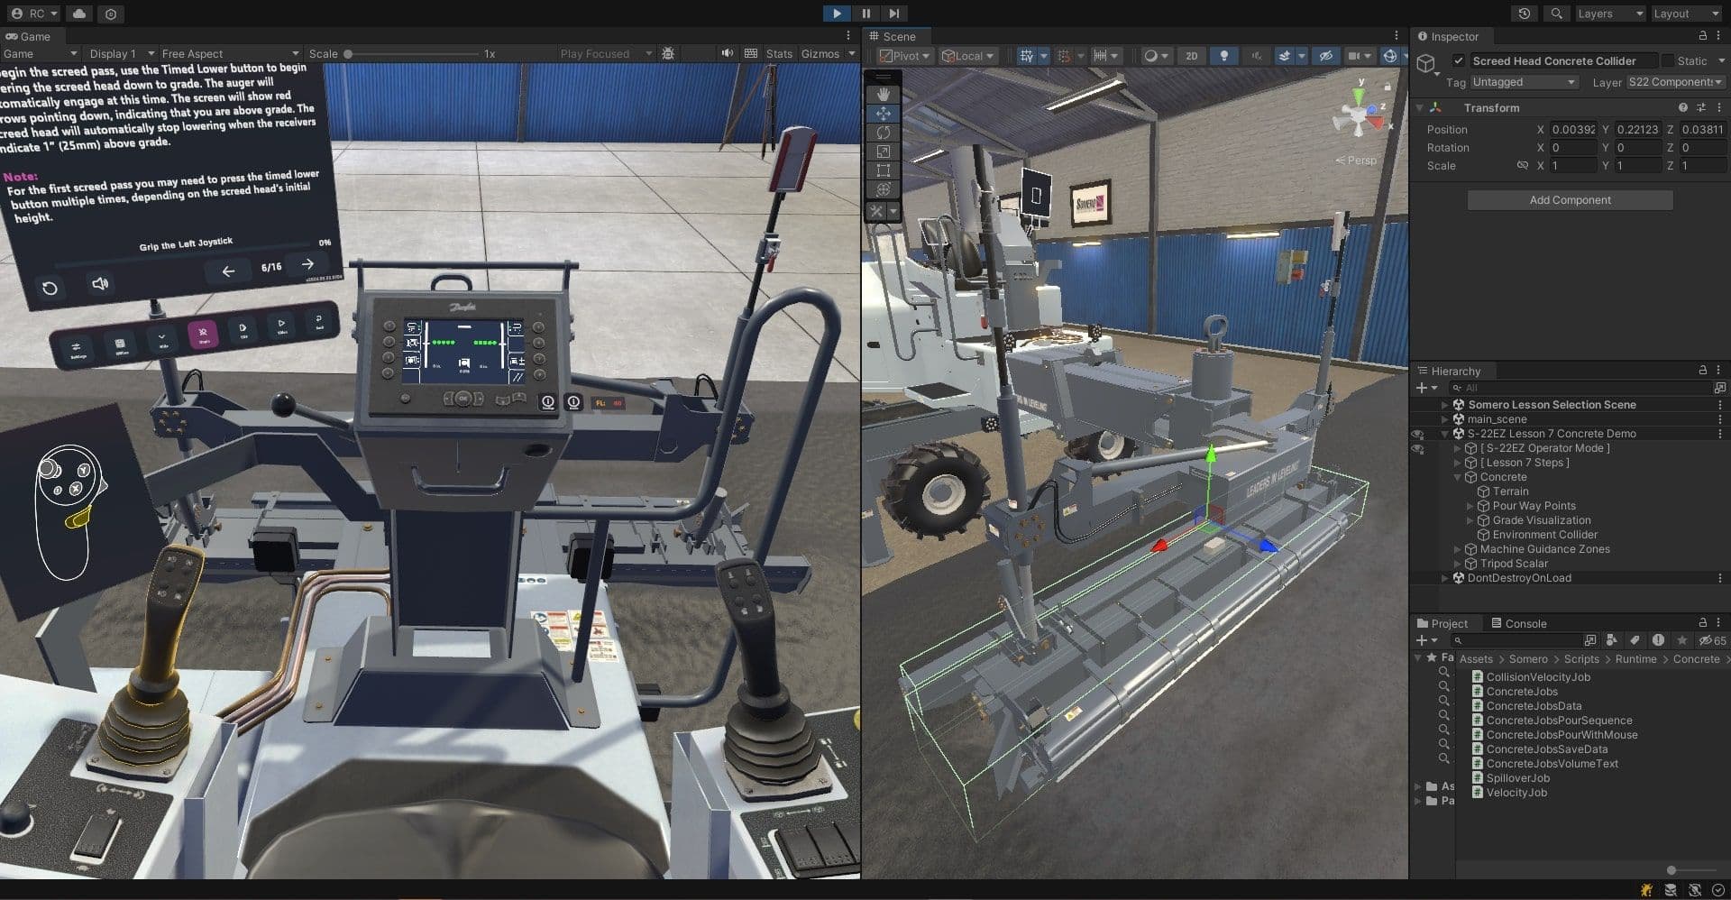Click the Position X value field in Transform
1731x900 pixels.
click(x=1573, y=129)
